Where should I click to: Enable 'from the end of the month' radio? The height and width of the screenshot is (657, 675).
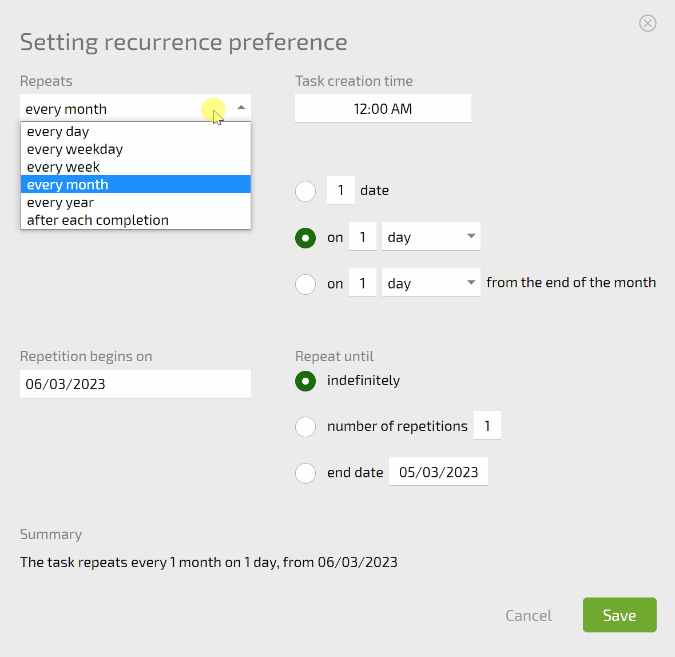(x=305, y=284)
